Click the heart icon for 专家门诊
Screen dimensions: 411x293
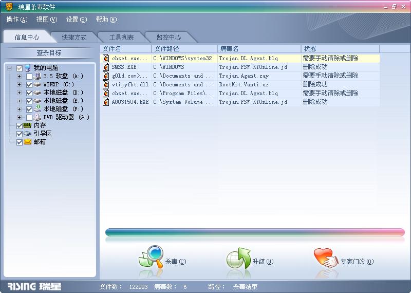tap(326, 258)
